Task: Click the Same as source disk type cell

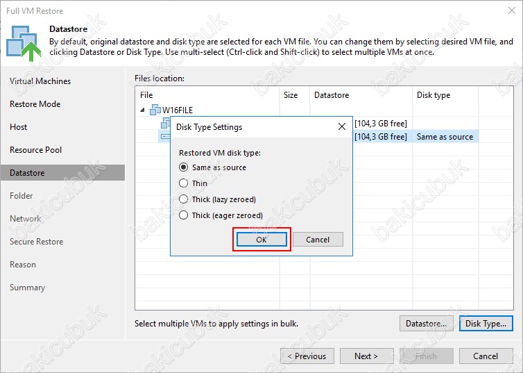Action: 445,137
